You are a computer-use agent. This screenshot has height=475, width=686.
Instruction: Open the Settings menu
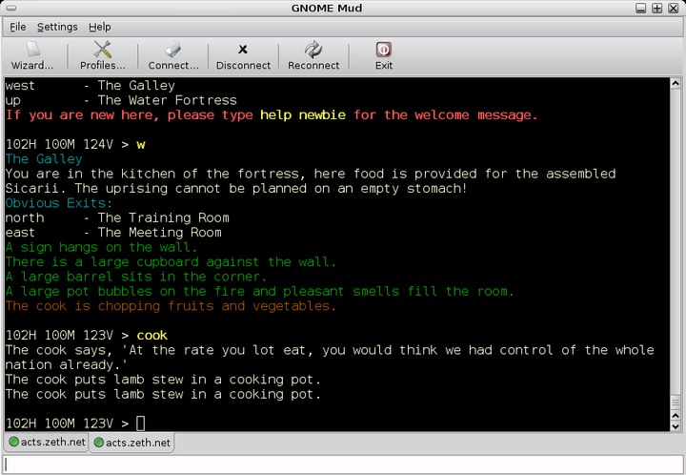(x=57, y=27)
